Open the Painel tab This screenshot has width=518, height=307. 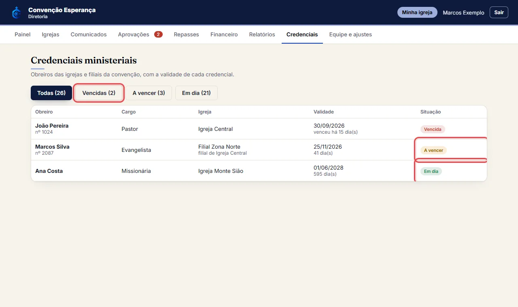click(23, 34)
